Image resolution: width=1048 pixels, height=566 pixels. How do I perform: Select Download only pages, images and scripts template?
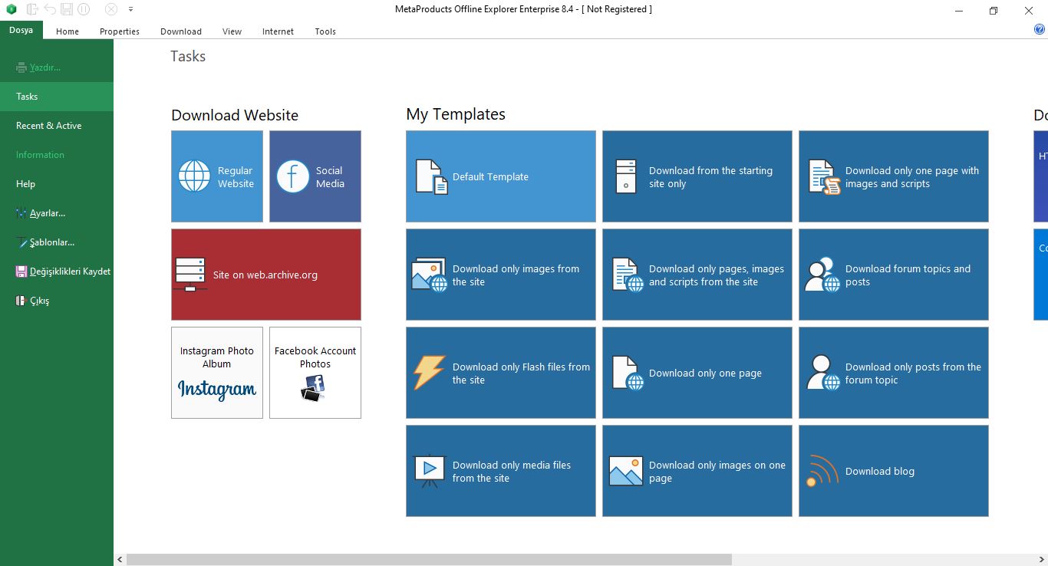coord(697,275)
